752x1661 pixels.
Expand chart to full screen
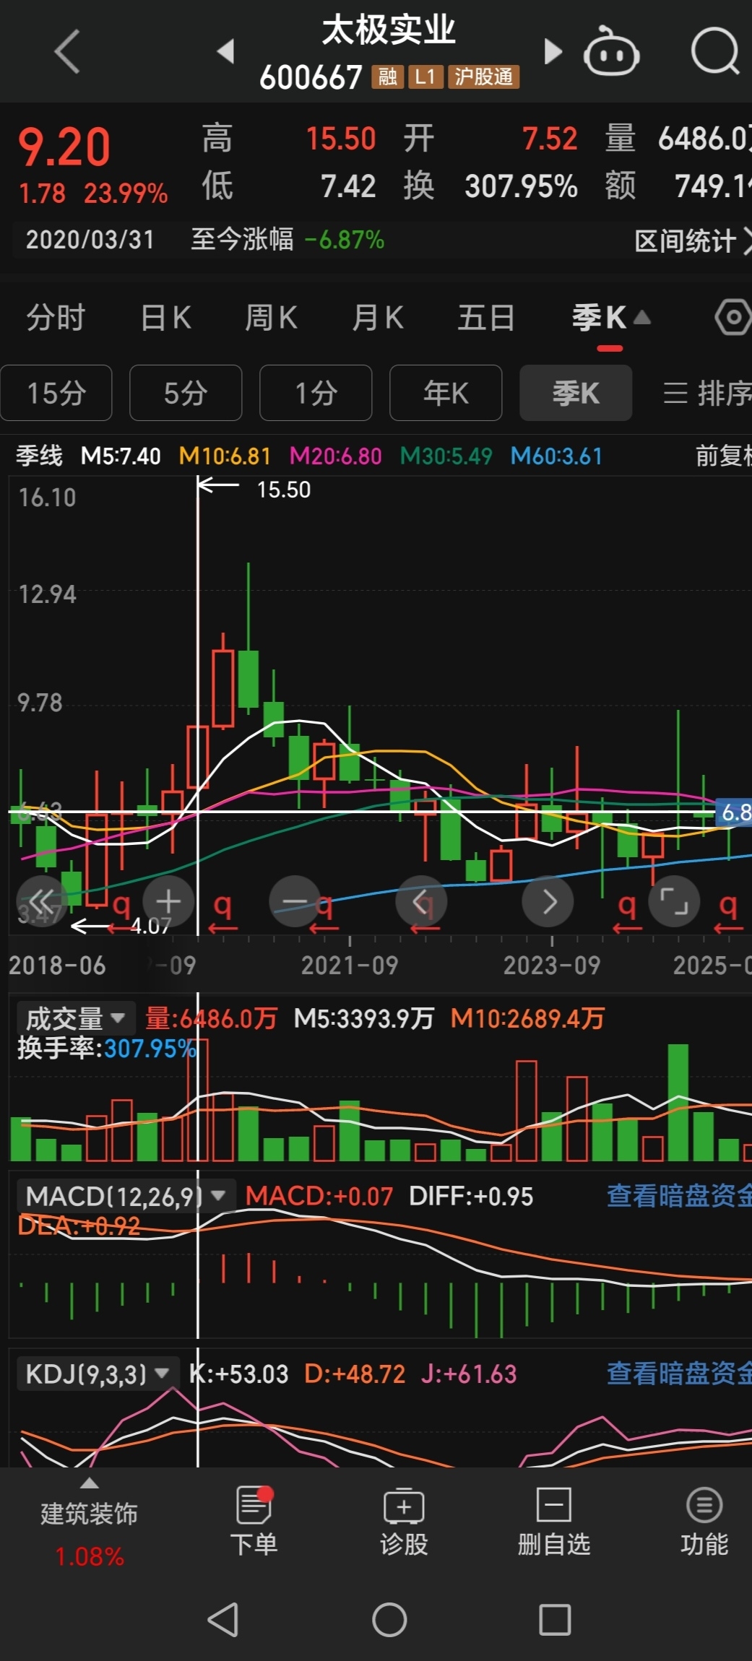[x=674, y=901]
